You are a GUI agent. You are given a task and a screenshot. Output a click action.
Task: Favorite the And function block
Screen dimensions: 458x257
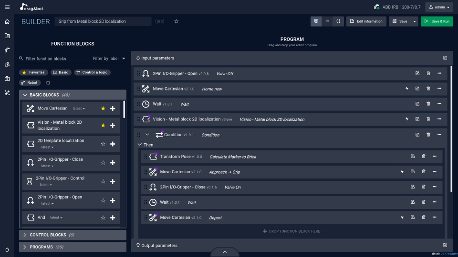(x=103, y=217)
